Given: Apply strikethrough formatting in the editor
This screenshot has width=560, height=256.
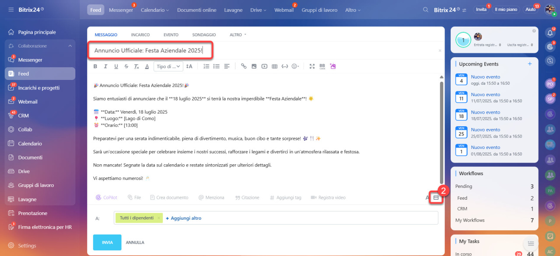Looking at the screenshot, I should [x=126, y=66].
